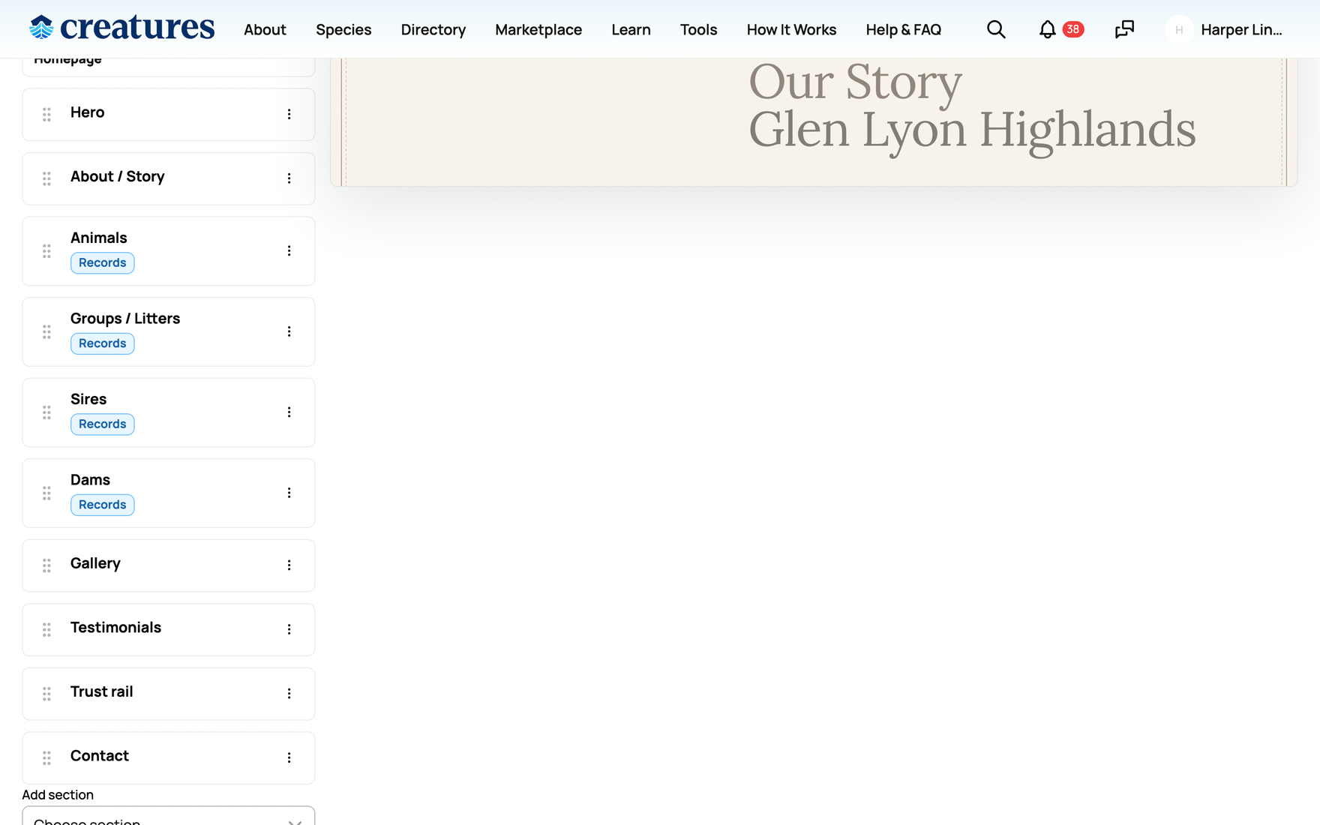The width and height of the screenshot is (1320, 825).
Task: Select the Animals section label
Action: point(98,238)
